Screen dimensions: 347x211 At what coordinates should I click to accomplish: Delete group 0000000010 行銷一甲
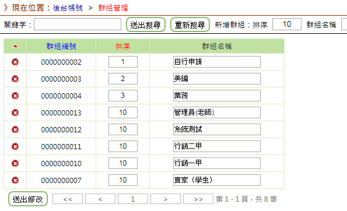15,163
